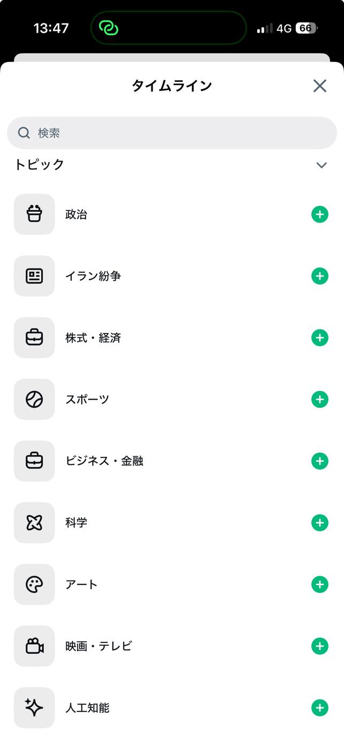This screenshot has width=344, height=749.
Task: Tap the movie camera icon for 映画・テレビ
Action: tap(34, 646)
